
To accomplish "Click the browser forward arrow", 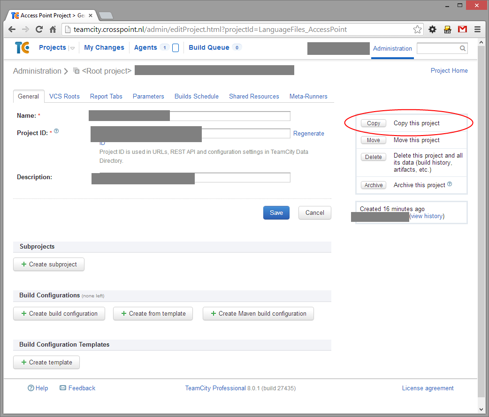I will point(25,30).
